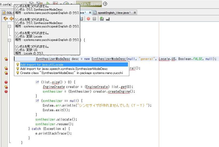The height and width of the screenshot is (147, 219).
Task: Stop macro recording with square icon
Action: 94,19
